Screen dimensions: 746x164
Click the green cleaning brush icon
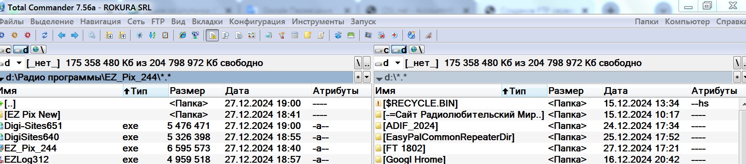click(351, 35)
